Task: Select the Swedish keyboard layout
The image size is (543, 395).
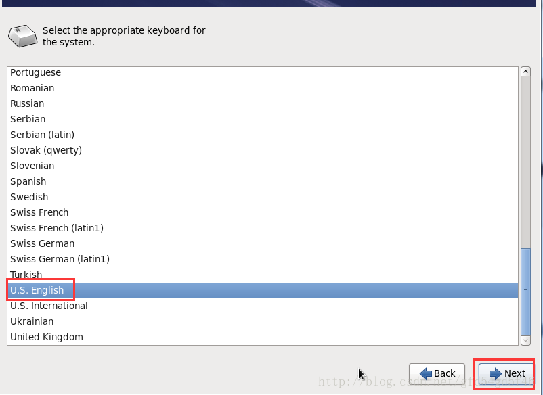Action: pos(29,197)
